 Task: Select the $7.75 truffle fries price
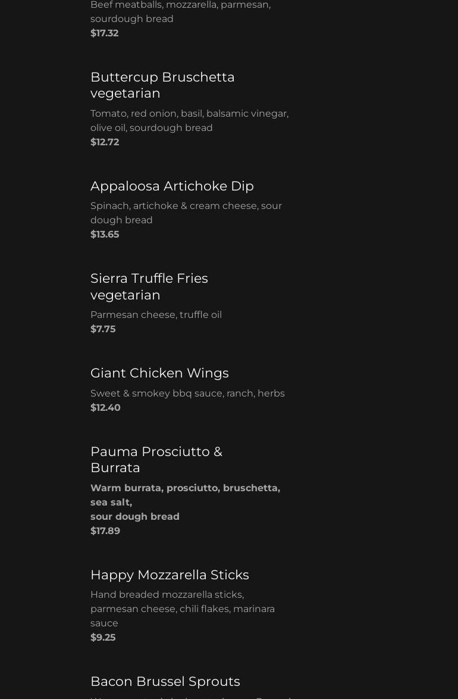coord(103,329)
